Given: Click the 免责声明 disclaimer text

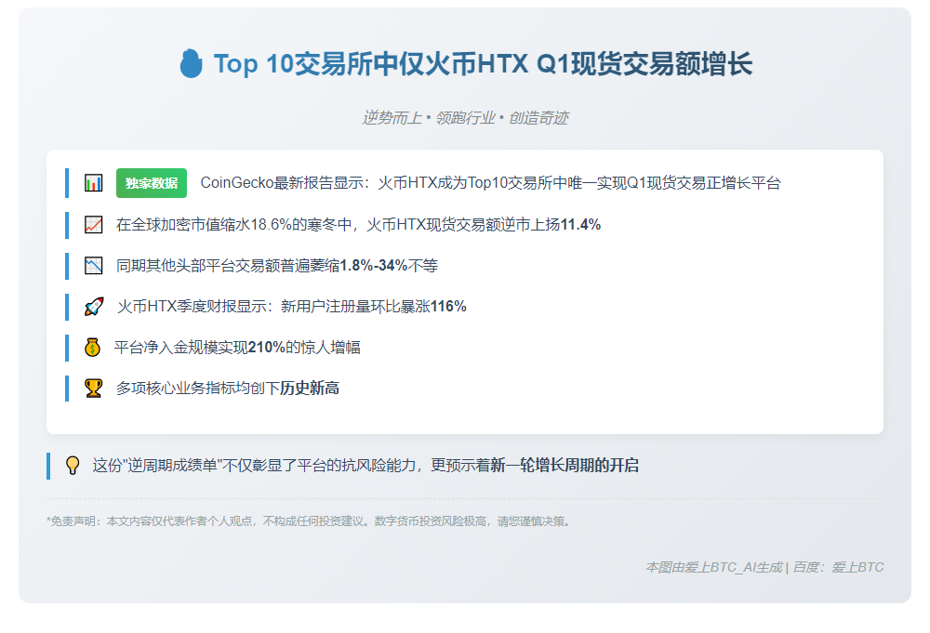Looking at the screenshot, I should [310, 521].
